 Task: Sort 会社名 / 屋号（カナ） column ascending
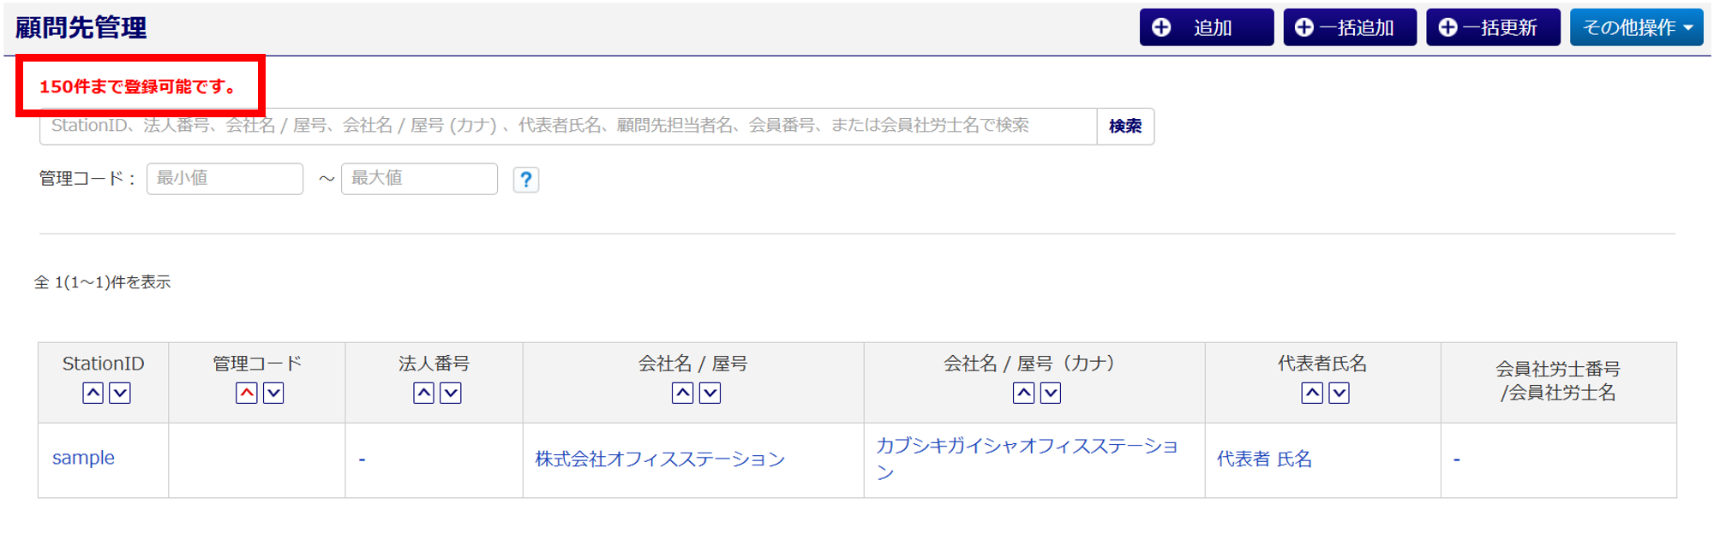(x=1023, y=393)
